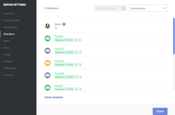Screen dimensions: 175x115
Task: Open the Integrations section
Action: pos(10,27)
